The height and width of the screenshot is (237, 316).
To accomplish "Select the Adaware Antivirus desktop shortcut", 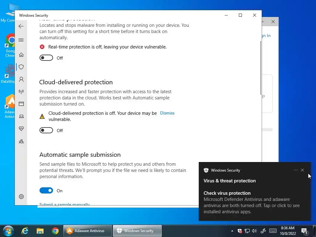I will pyautogui.click(x=9, y=106).
